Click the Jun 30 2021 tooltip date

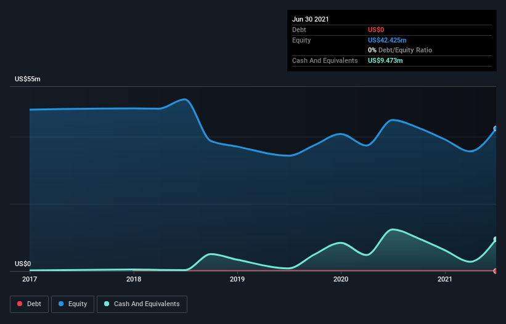(311, 19)
